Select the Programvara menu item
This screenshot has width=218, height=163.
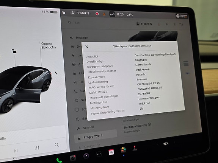pyautogui.click(x=96, y=137)
